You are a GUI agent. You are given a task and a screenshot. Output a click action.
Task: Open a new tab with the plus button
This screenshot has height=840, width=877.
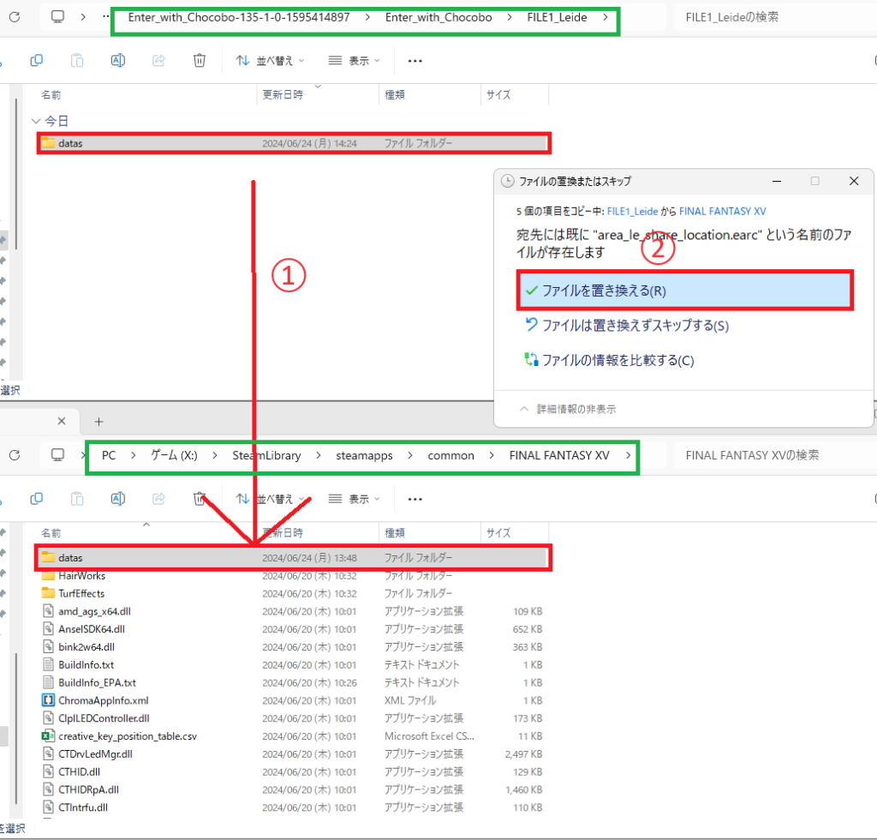click(x=98, y=421)
